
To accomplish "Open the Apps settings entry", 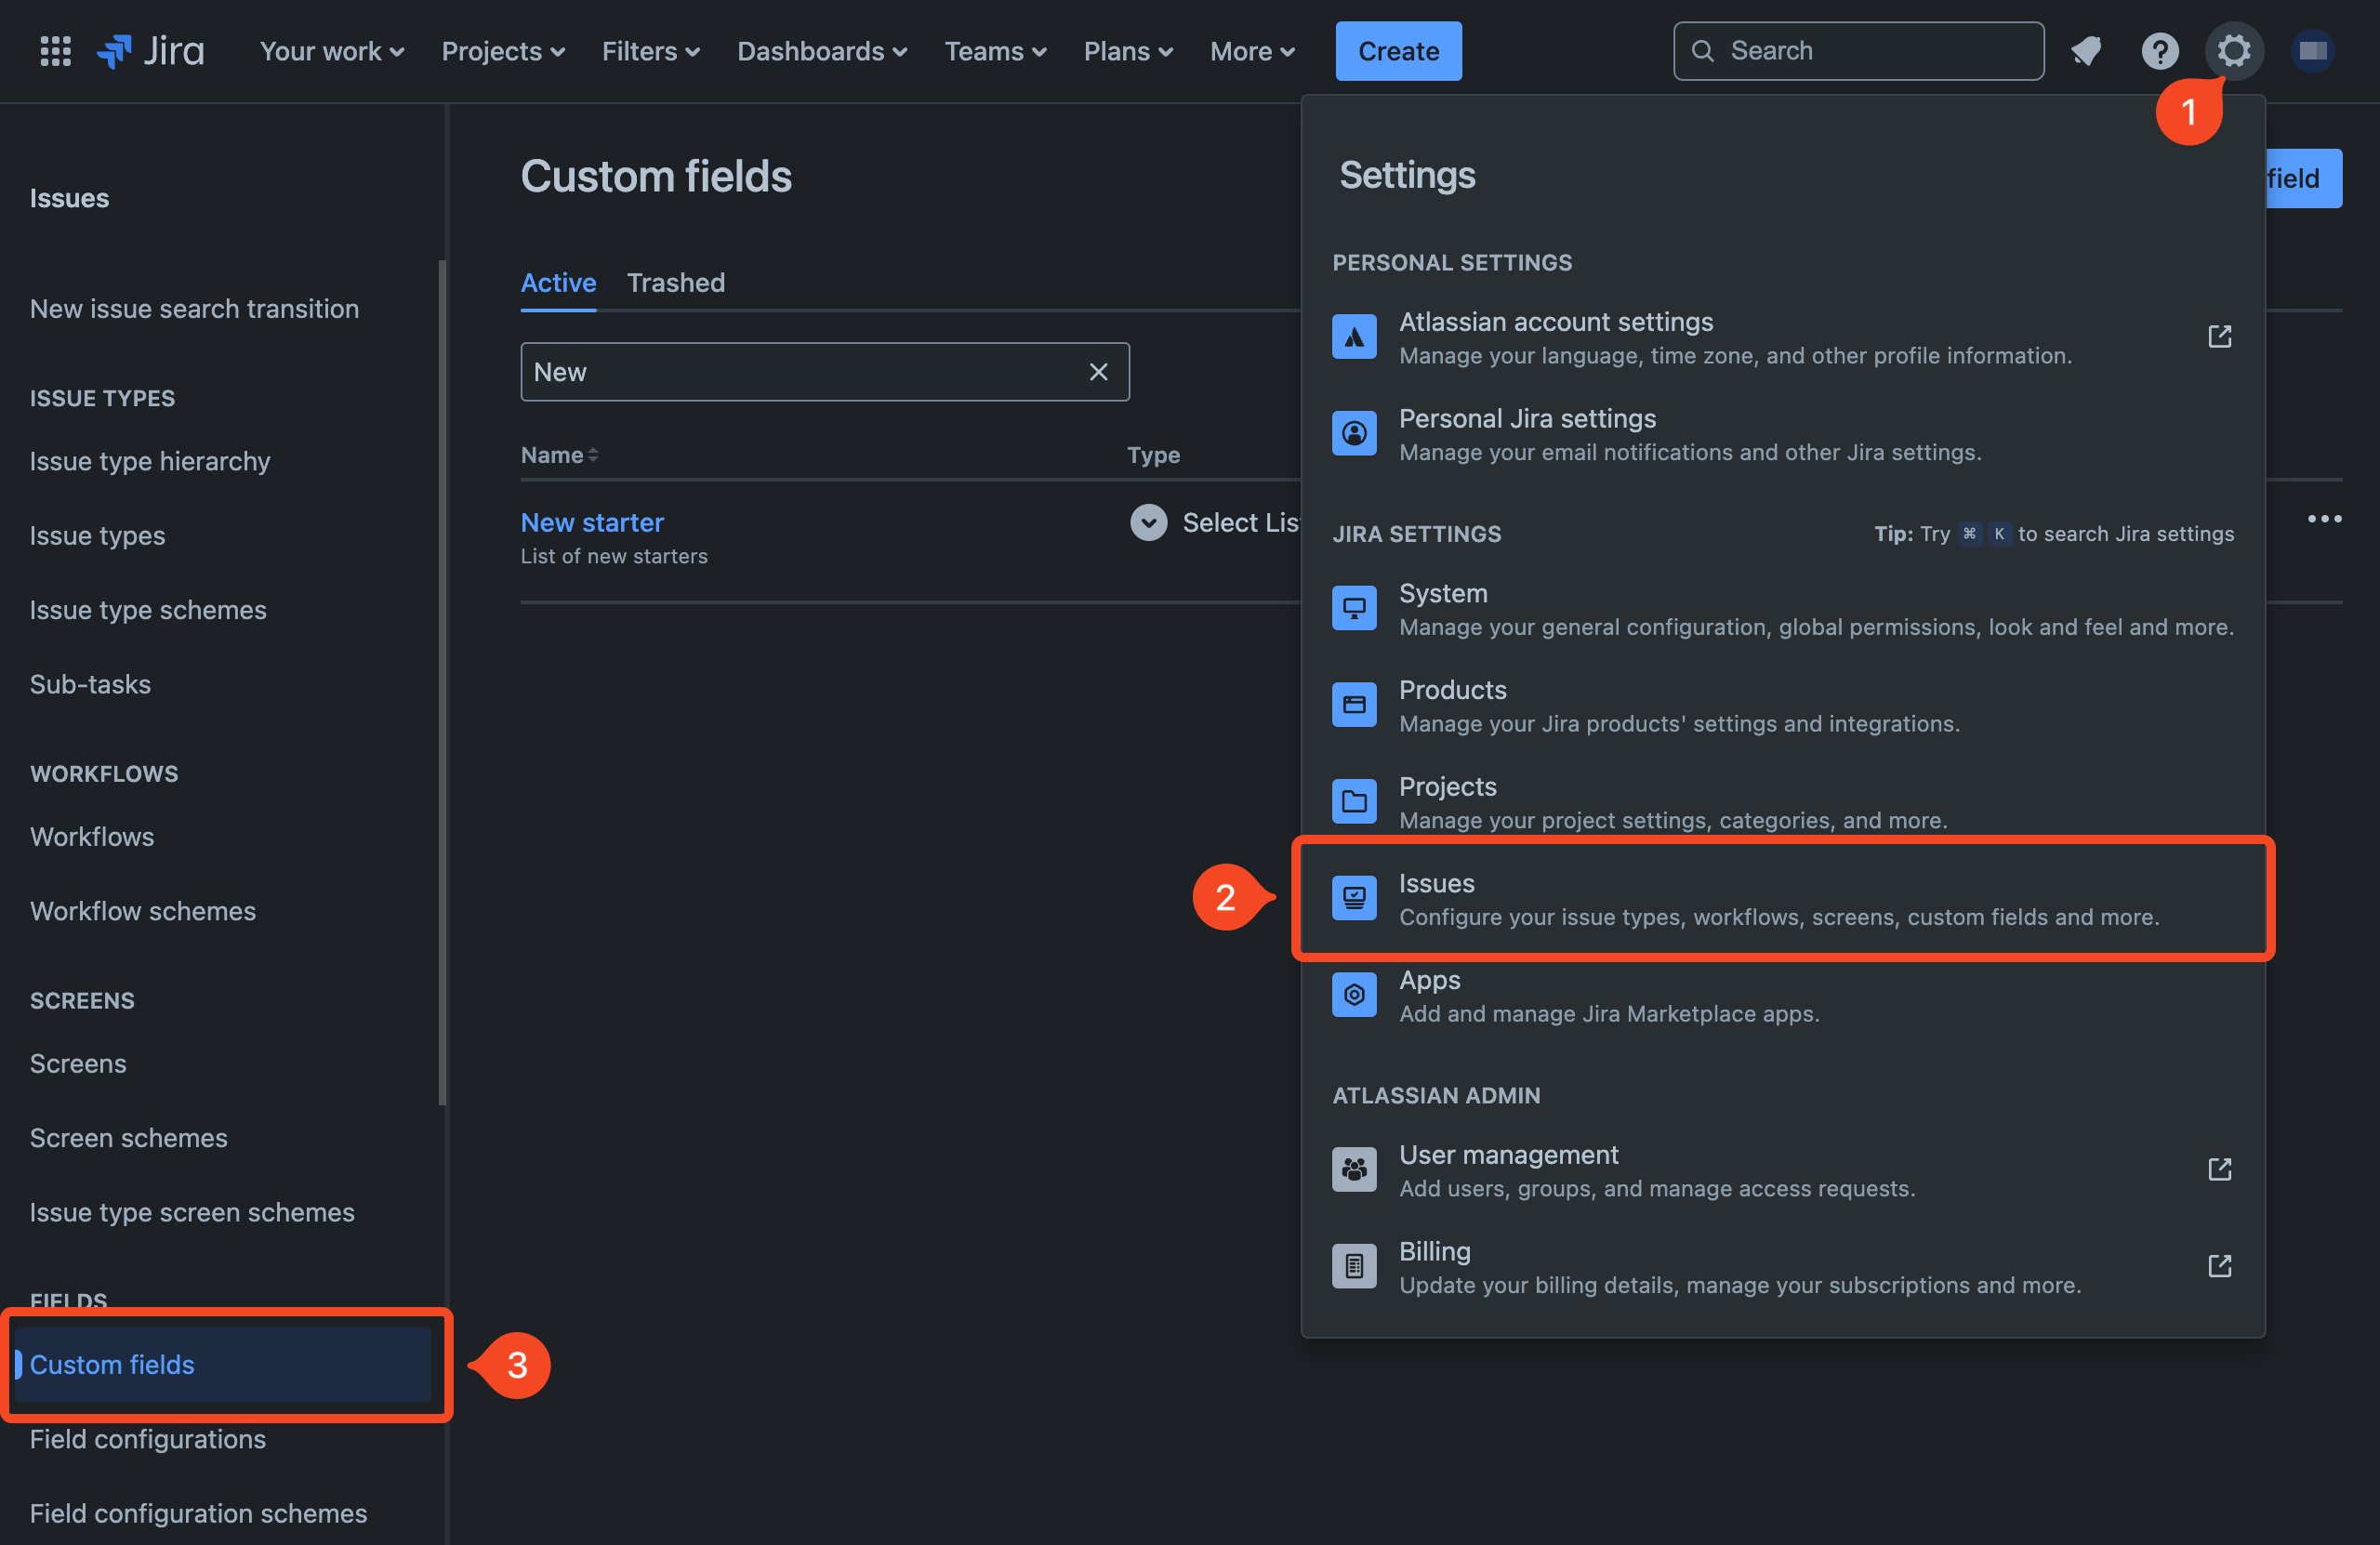I will [1782, 995].
